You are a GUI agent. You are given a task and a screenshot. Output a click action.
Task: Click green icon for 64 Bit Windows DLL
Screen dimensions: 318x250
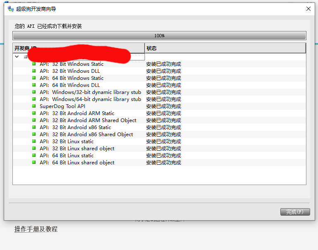click(x=34, y=85)
